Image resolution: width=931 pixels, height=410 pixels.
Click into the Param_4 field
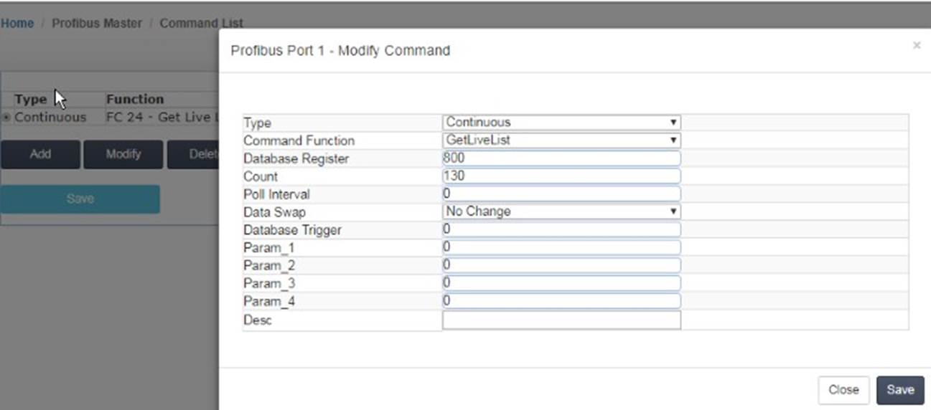click(x=561, y=301)
